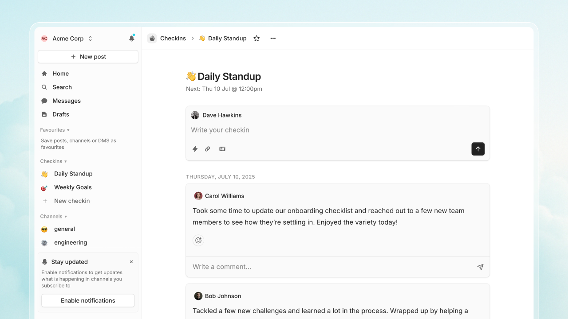Dismiss the Stay updated banner
The height and width of the screenshot is (319, 568).
pyautogui.click(x=131, y=262)
